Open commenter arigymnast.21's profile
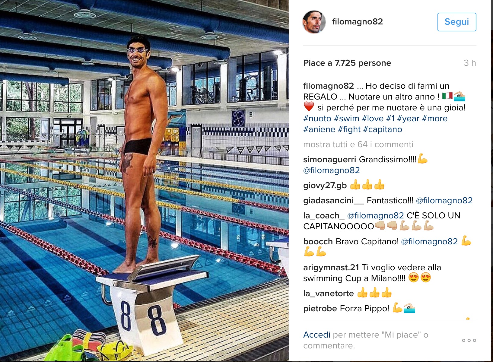Viewport: 493px width, 362px height. (x=331, y=268)
